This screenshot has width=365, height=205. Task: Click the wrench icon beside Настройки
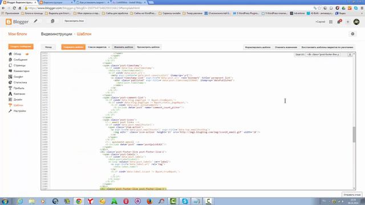(10, 111)
